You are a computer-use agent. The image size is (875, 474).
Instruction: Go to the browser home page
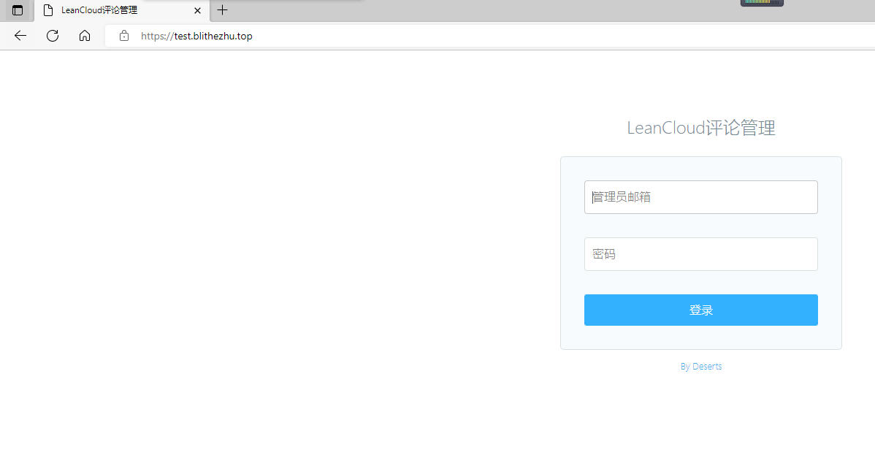point(85,36)
